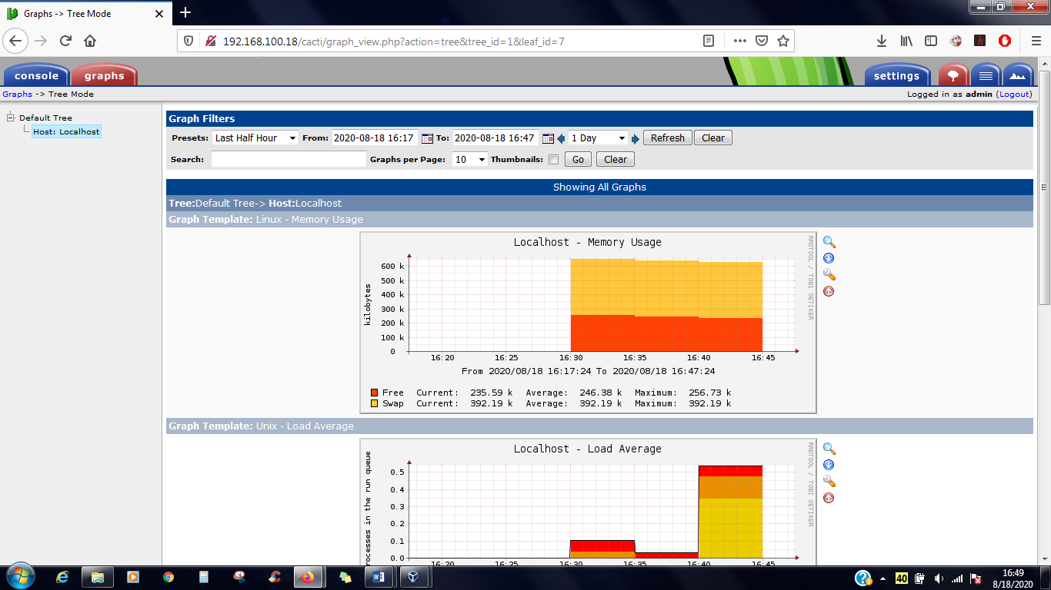Go back using browser back arrow

16,41
